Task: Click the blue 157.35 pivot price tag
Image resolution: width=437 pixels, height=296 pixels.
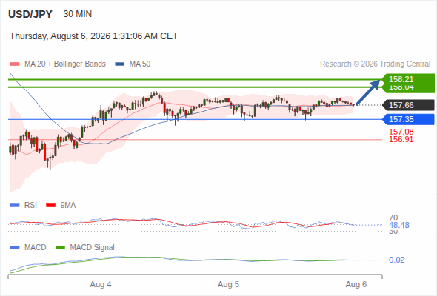Action: [x=408, y=119]
